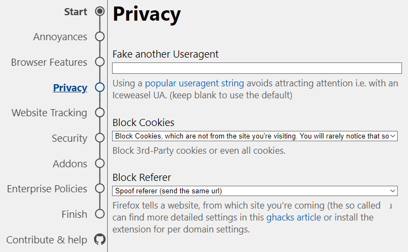Click the Annoyances step circle
The width and height of the screenshot is (408, 252).
(100, 36)
